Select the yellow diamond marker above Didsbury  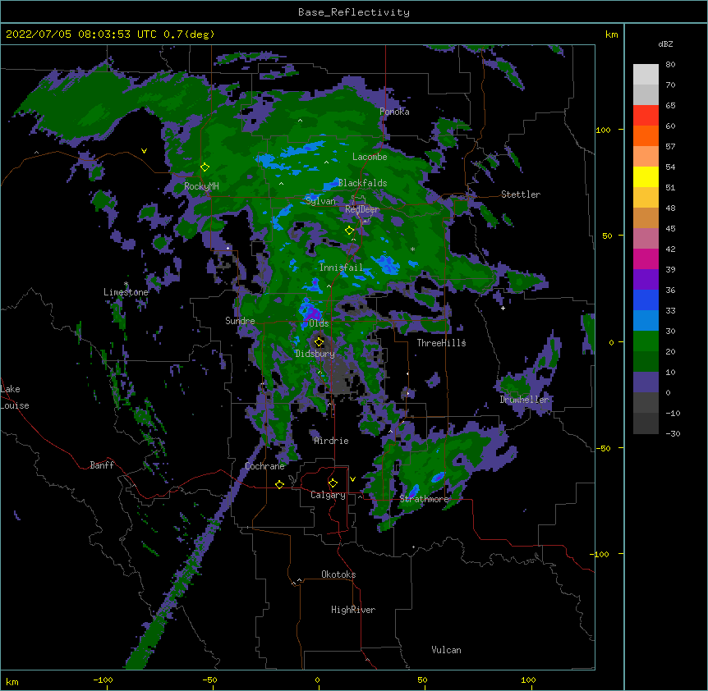[x=319, y=341]
